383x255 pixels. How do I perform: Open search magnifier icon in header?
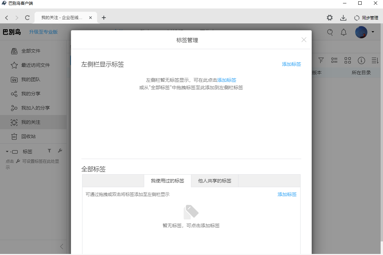tap(330, 32)
